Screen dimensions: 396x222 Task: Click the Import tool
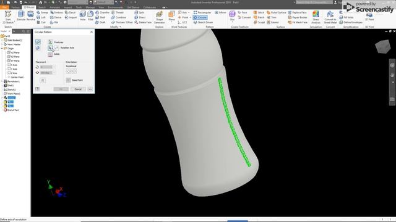pyautogui.click(x=71, y=17)
